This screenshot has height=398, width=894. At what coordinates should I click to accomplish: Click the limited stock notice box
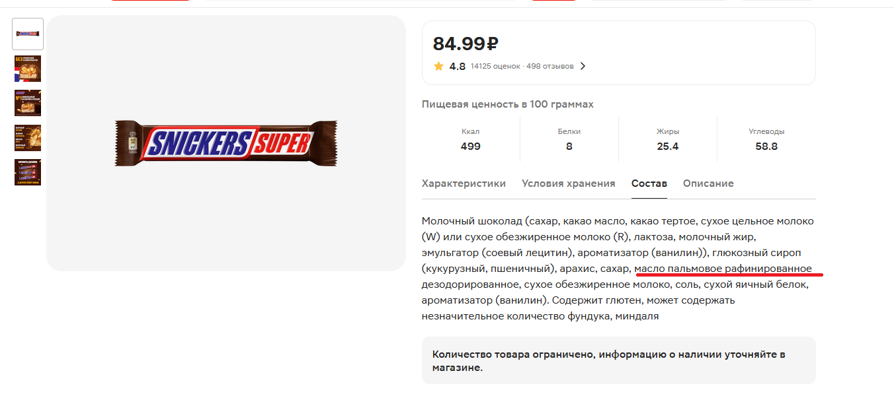point(619,360)
